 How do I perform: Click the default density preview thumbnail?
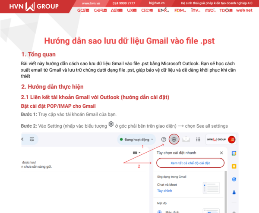point(211,211)
